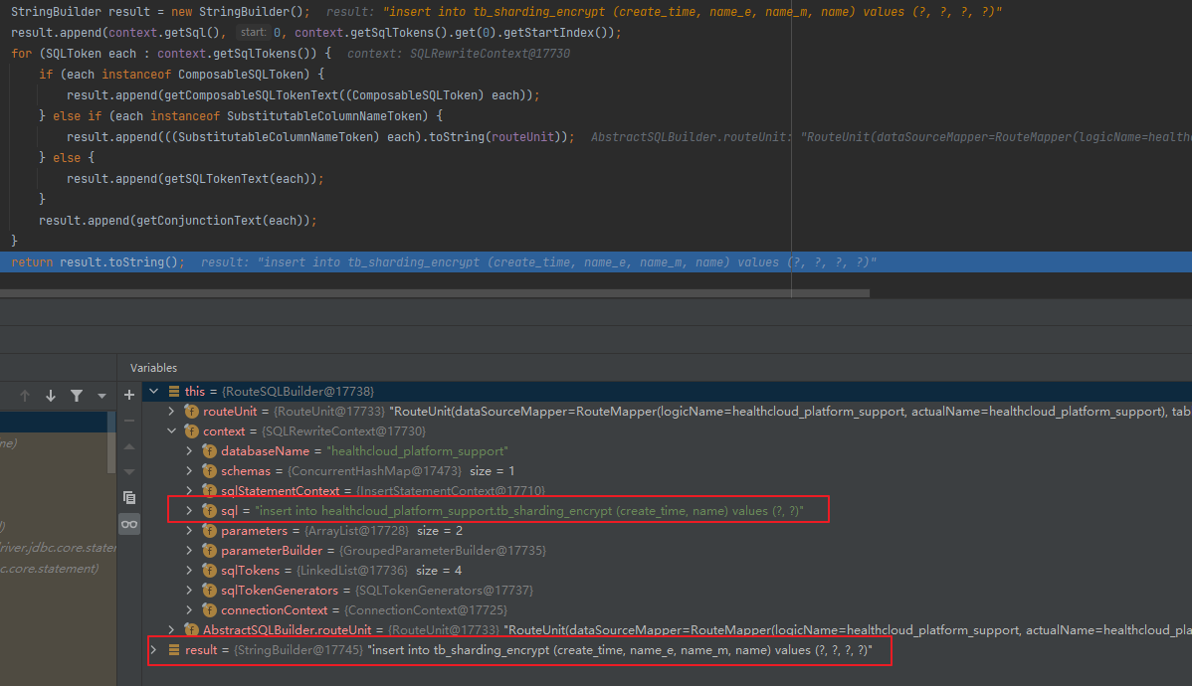Expand the parameters ArrayList node

click(x=189, y=530)
